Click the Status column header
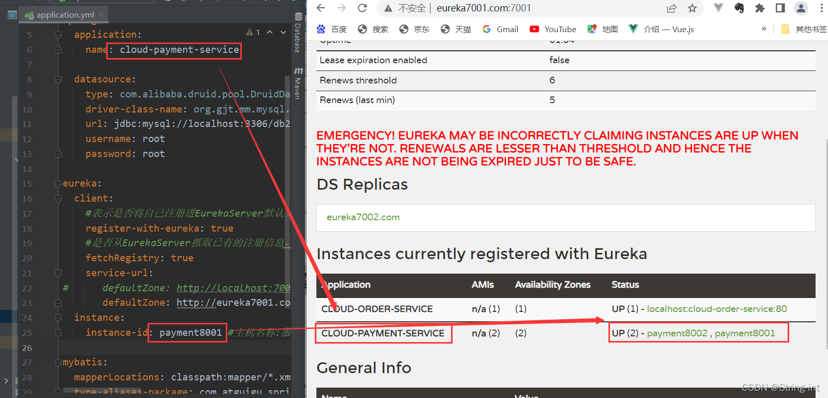 click(625, 285)
